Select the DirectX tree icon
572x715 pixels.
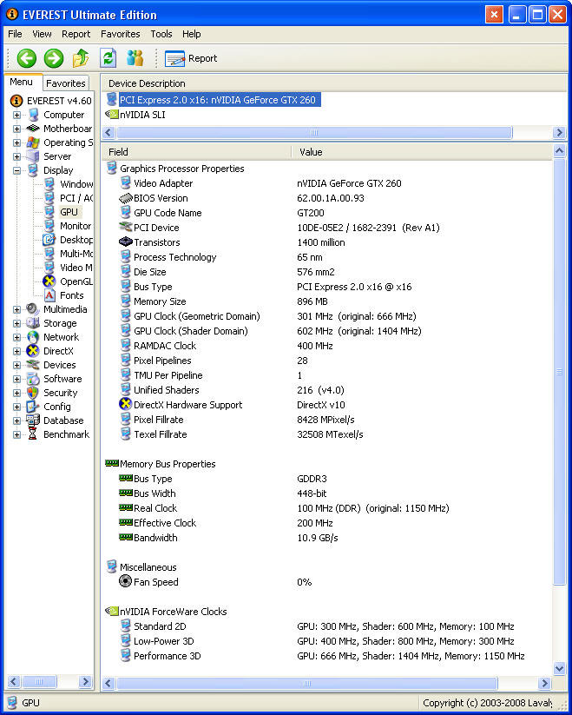33,351
